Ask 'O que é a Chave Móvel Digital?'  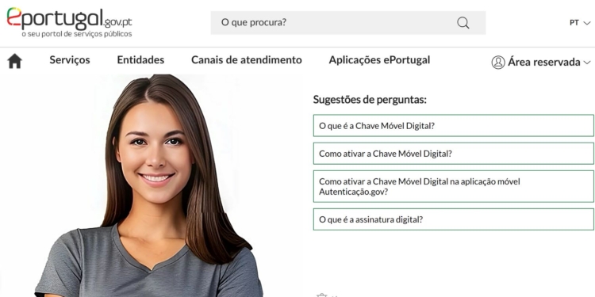454,125
